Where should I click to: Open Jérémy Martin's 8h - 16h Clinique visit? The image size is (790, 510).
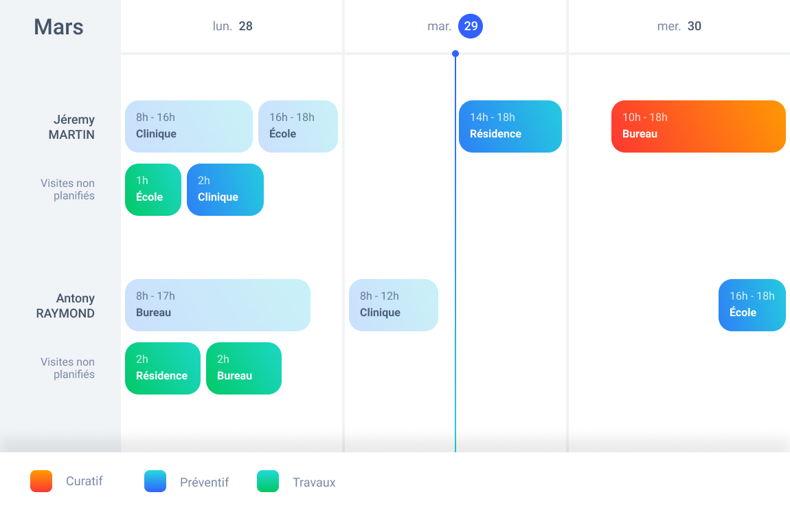[188, 126]
